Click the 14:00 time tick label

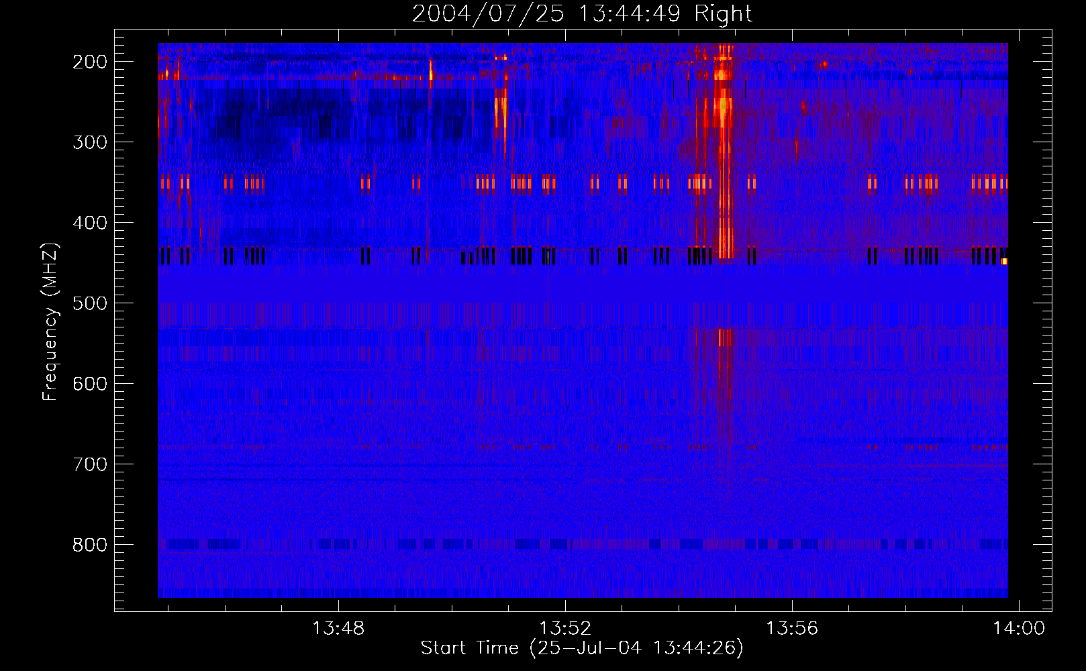(1019, 629)
